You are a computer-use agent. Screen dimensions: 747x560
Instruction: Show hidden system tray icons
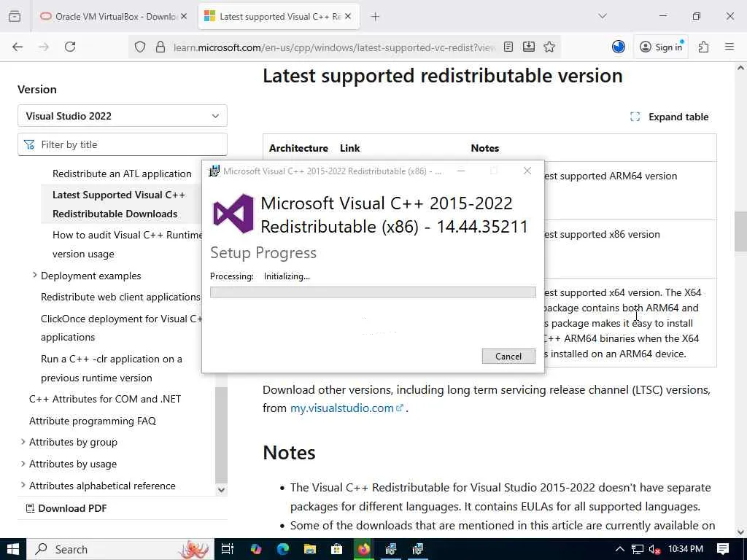point(620,549)
